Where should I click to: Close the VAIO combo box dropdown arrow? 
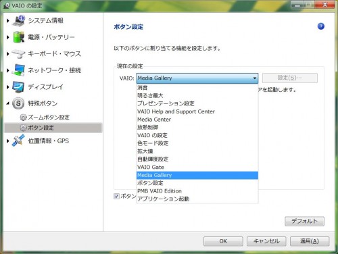(255, 78)
